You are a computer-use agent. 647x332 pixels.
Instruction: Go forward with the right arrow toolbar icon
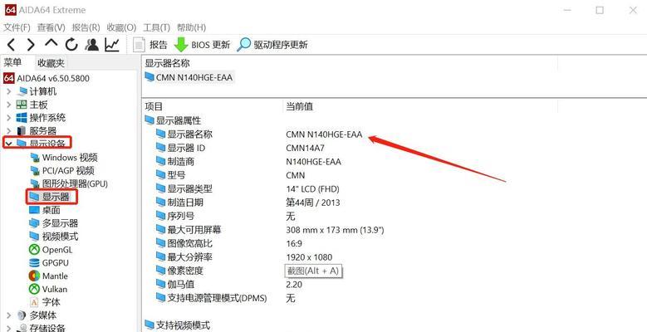(x=32, y=44)
